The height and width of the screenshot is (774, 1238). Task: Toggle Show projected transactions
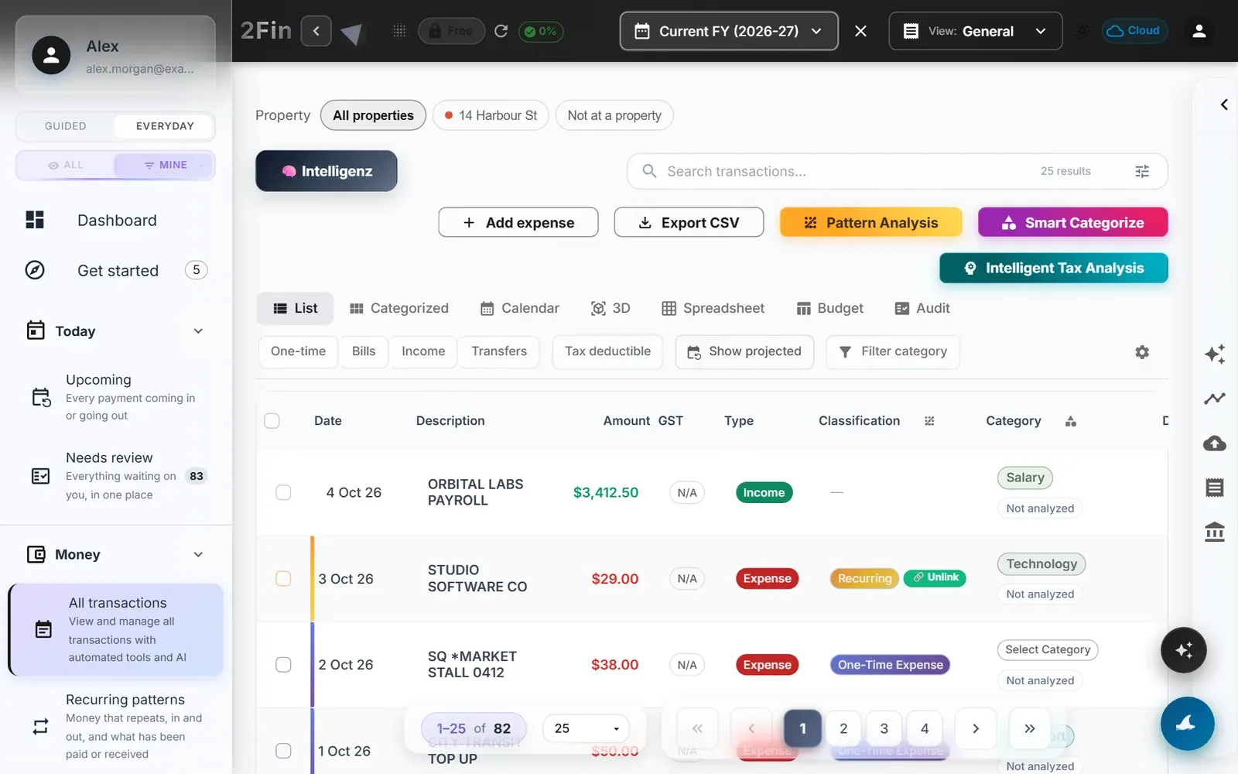[744, 351]
